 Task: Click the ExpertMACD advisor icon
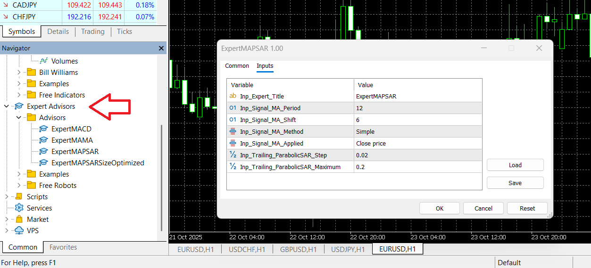click(44, 129)
